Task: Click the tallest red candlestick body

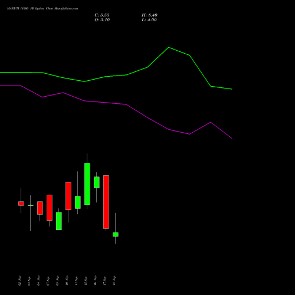Action: pos(106,202)
